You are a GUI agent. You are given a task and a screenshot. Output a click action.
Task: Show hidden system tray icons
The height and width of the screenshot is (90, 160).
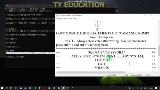pyautogui.click(x=125, y=88)
